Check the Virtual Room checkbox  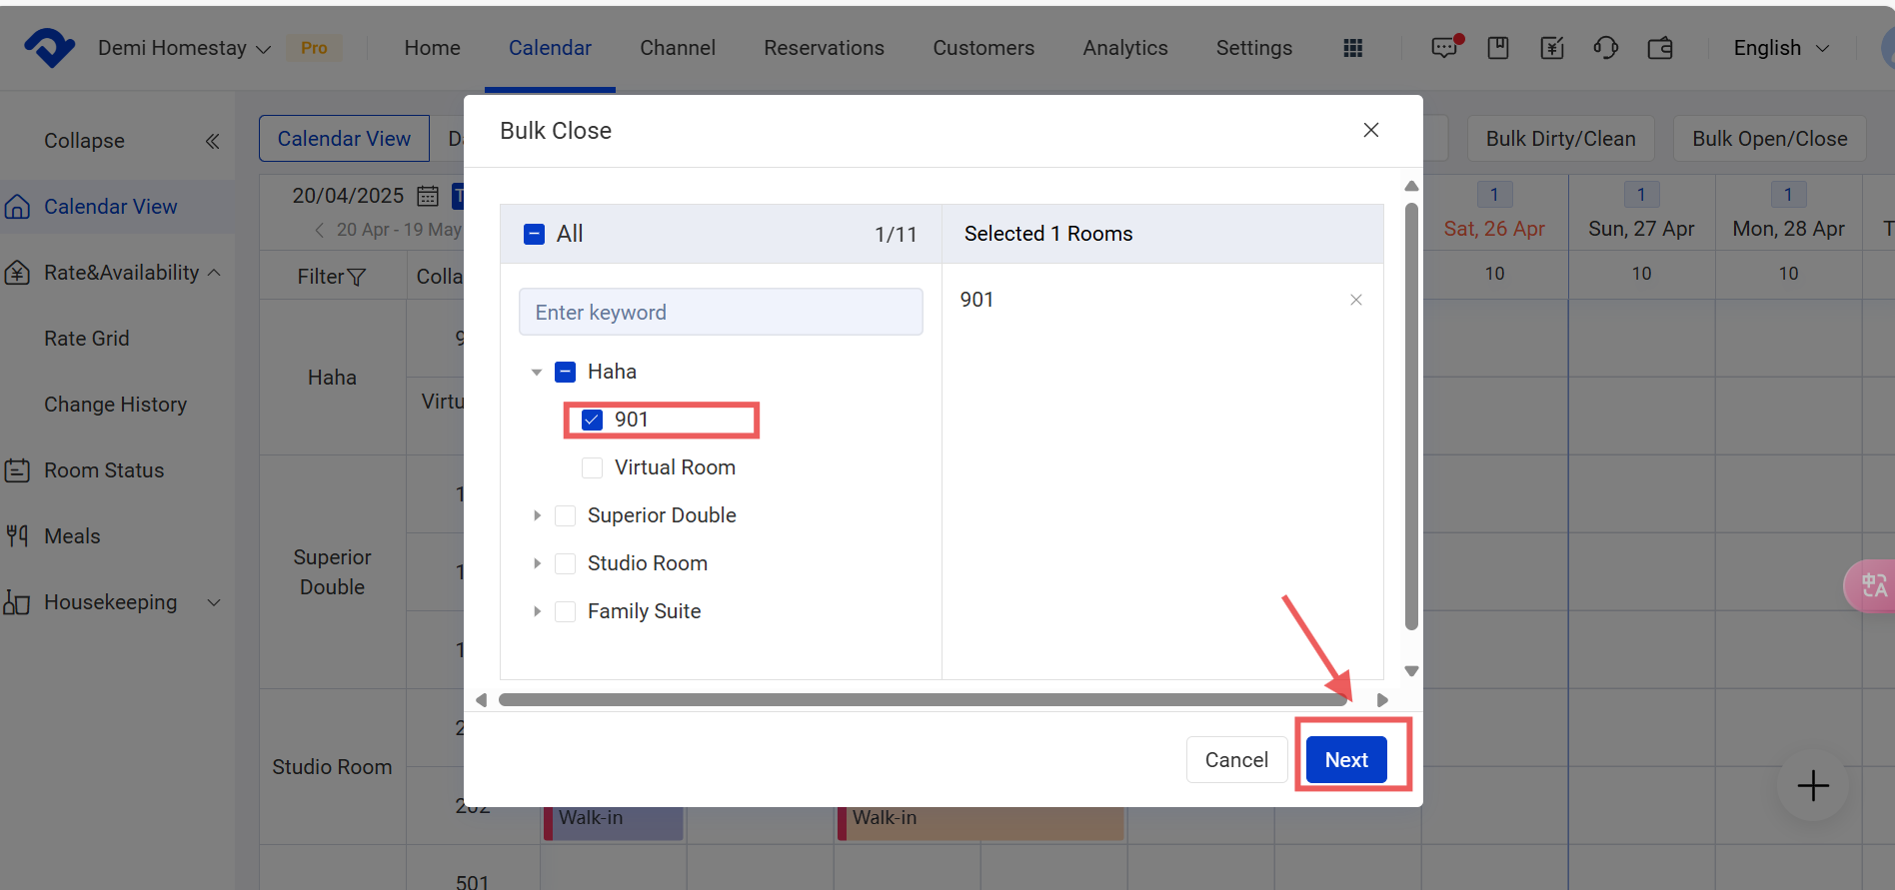tap(593, 467)
